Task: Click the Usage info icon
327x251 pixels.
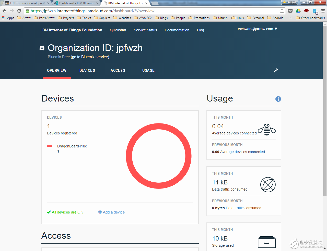Action: (x=278, y=99)
